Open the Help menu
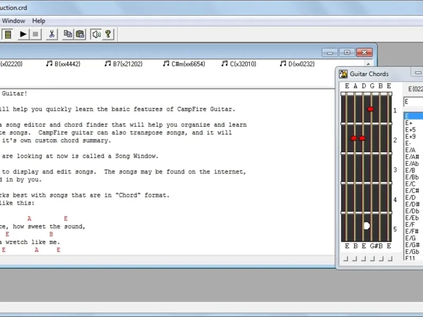Image resolution: width=423 pixels, height=317 pixels. [x=39, y=21]
